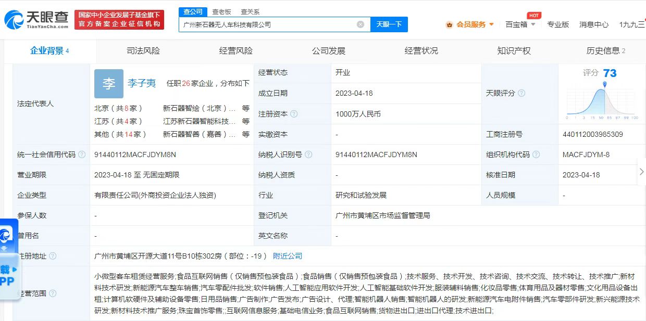Click 登记机关 value 广州市黄埔区市场监督管理局
646x321 pixels.
(x=383, y=215)
